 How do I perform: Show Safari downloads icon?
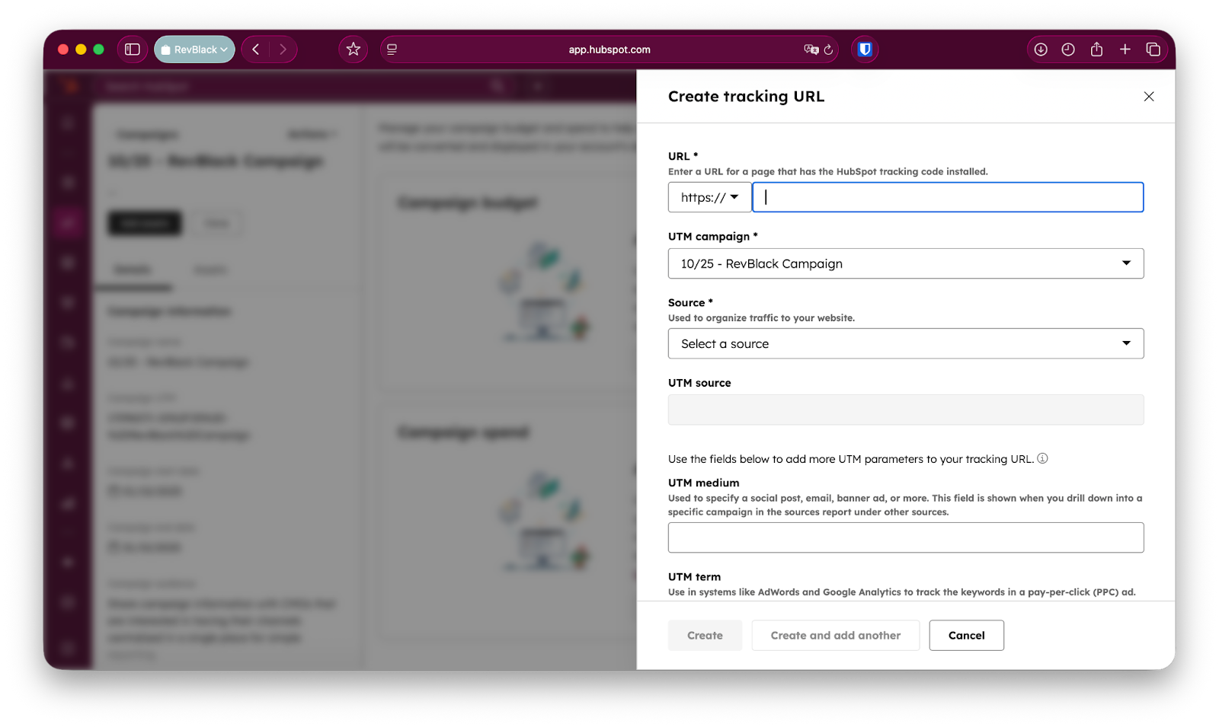[x=1041, y=49]
